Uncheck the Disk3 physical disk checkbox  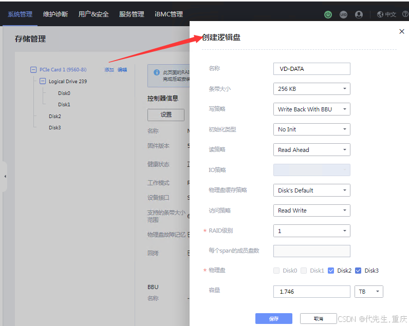(x=358, y=271)
